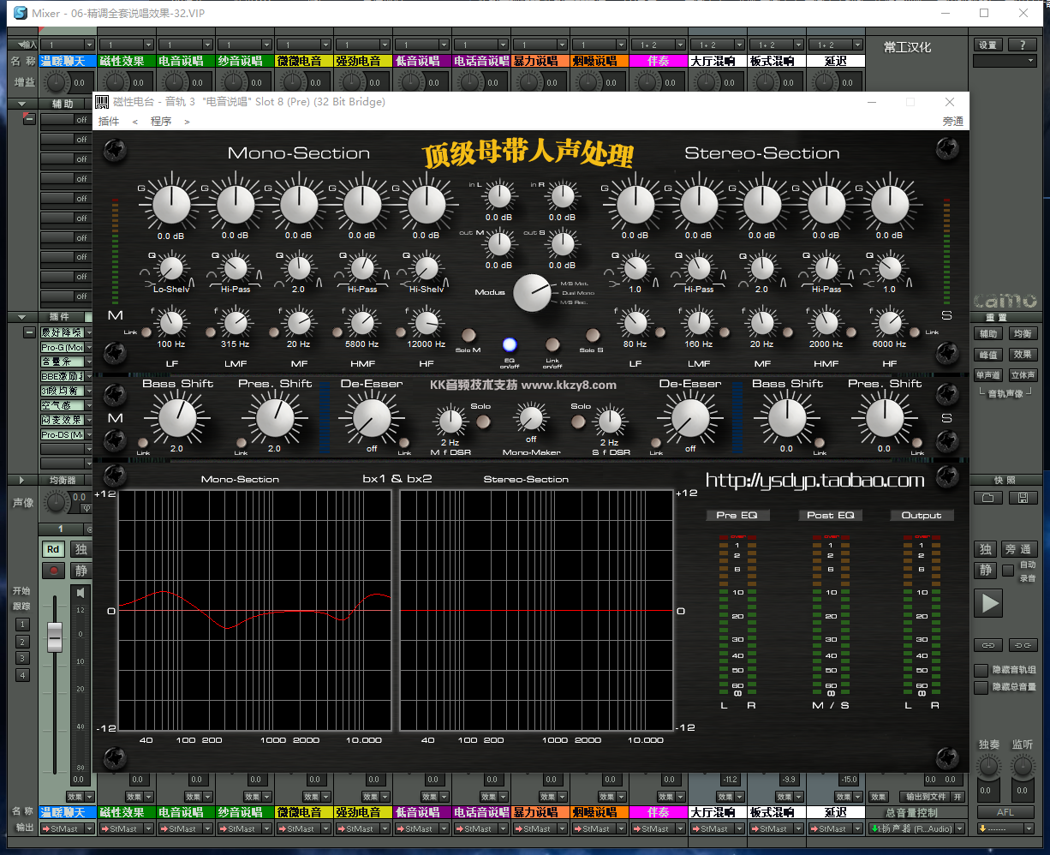
Task: Click the Mono Pres. Shift knob
Action: tap(274, 419)
